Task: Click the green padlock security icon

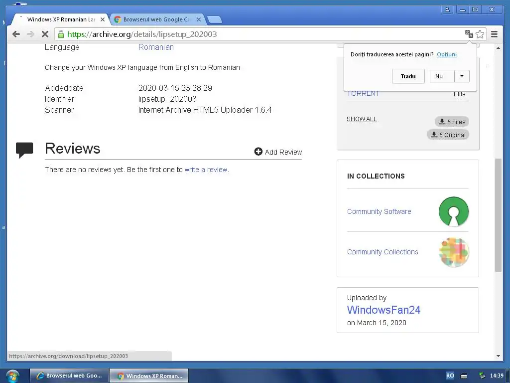Action: click(61, 34)
